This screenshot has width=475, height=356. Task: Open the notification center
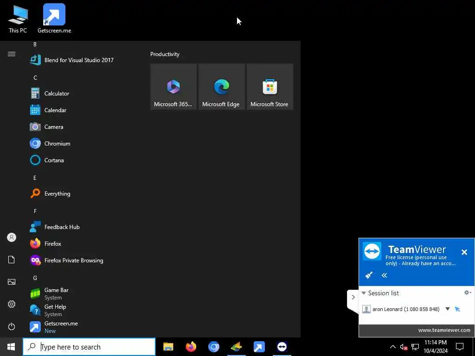coord(460,347)
